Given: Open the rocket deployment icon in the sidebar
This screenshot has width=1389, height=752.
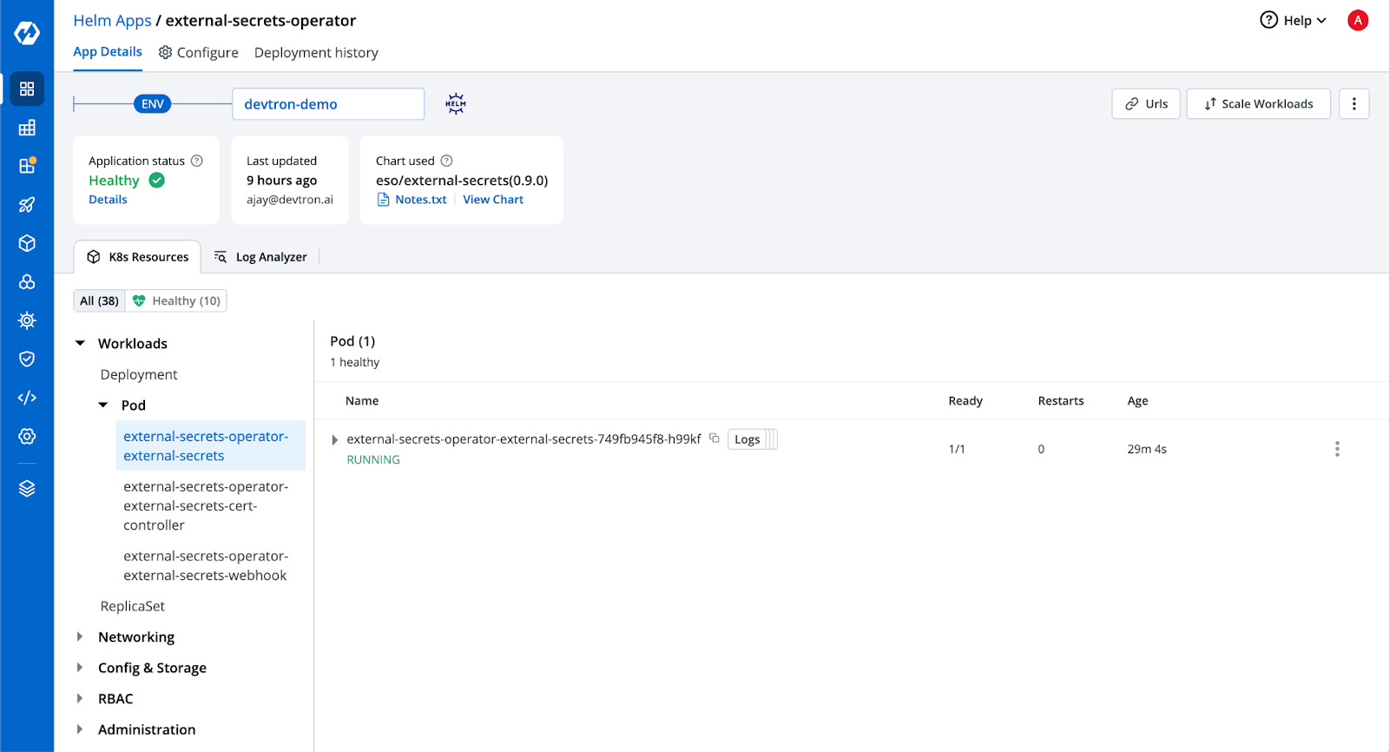Looking at the screenshot, I should coord(27,205).
